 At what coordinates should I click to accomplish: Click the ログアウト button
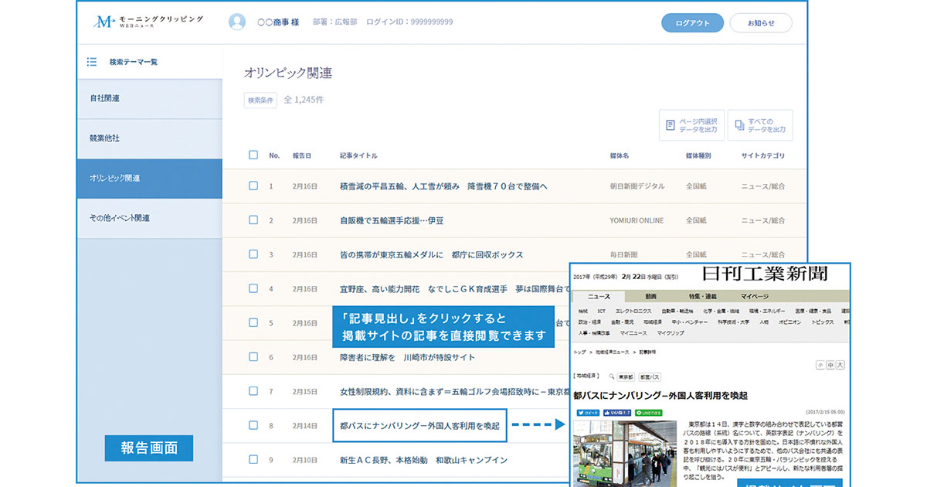point(692,22)
